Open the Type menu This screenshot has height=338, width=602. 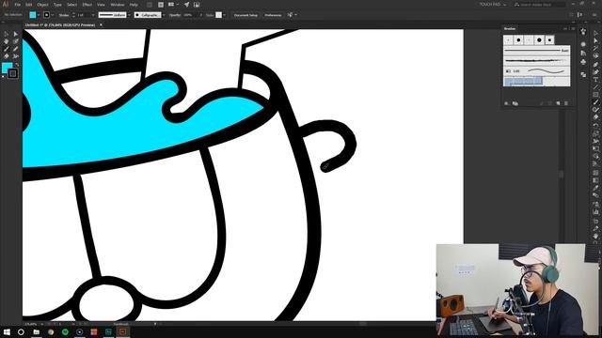(57, 5)
